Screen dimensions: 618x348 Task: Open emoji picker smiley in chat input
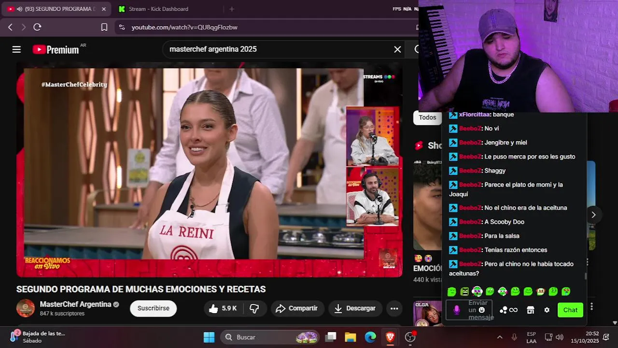tap(482, 310)
